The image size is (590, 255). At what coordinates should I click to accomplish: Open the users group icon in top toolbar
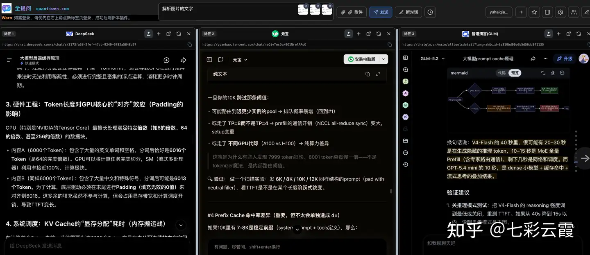coord(574,12)
